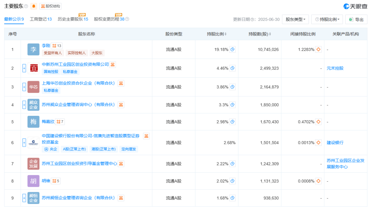Click structure icon beside 信澳先进智造股票型证券

[x=146, y=136]
